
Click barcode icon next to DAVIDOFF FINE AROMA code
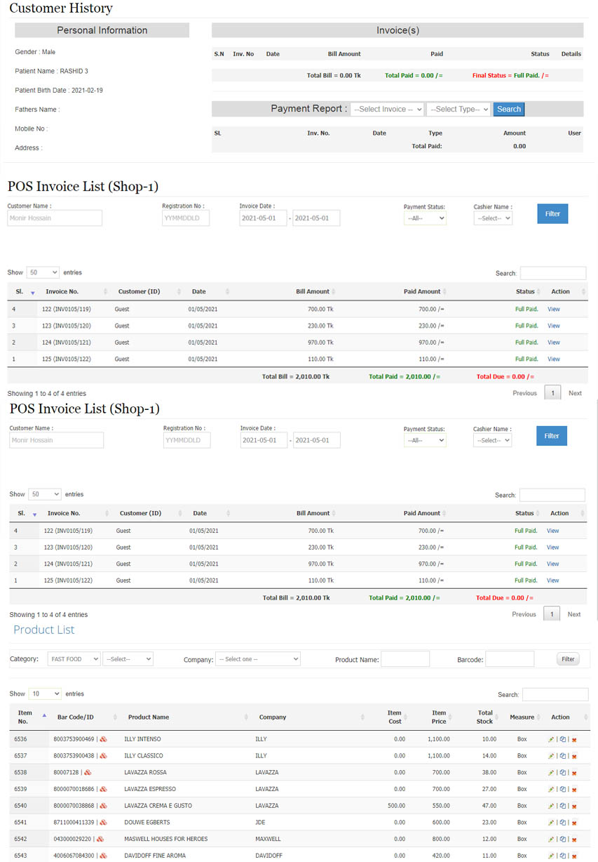tap(104, 856)
